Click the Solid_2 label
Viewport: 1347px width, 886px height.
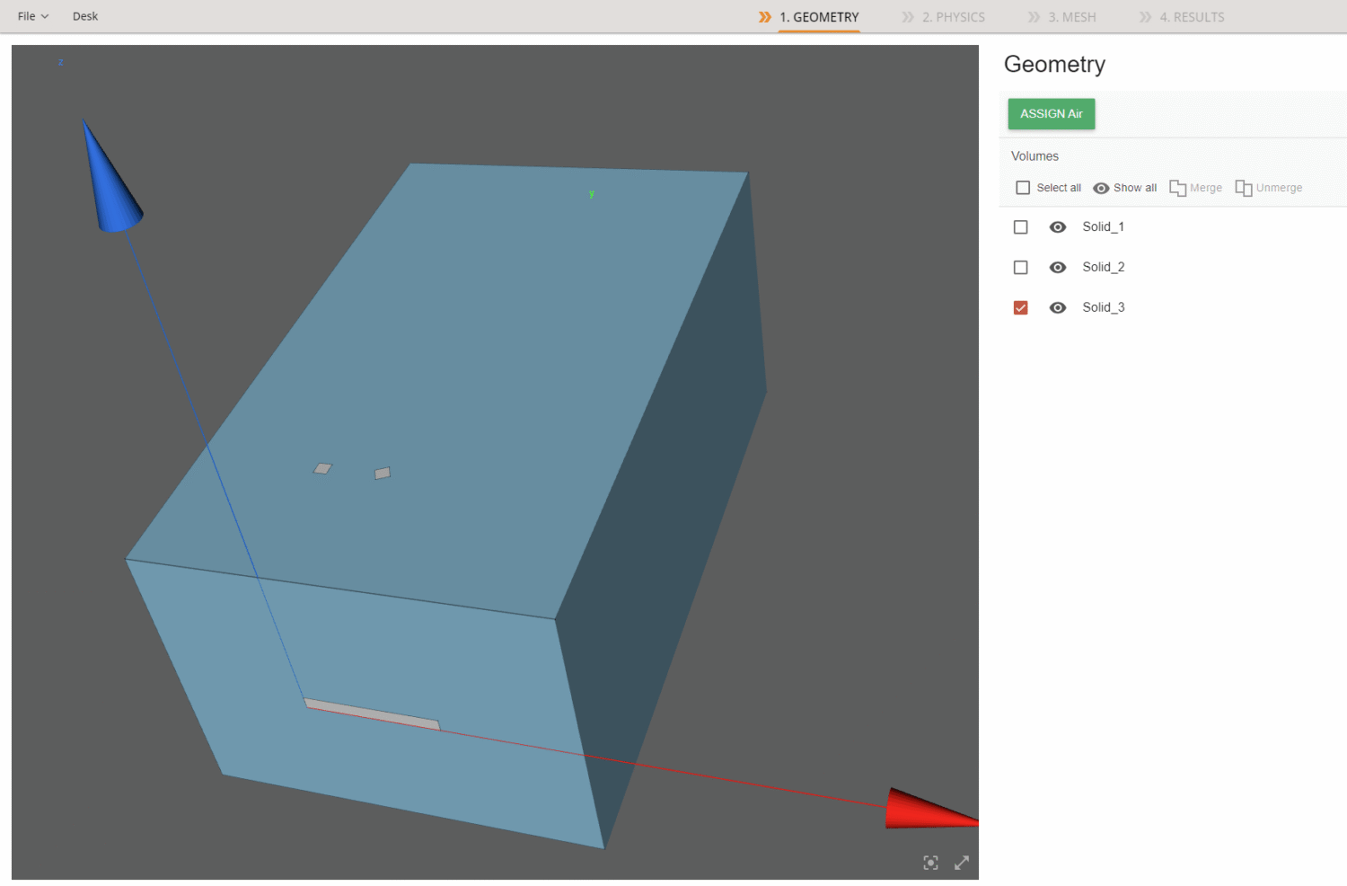click(x=1104, y=267)
